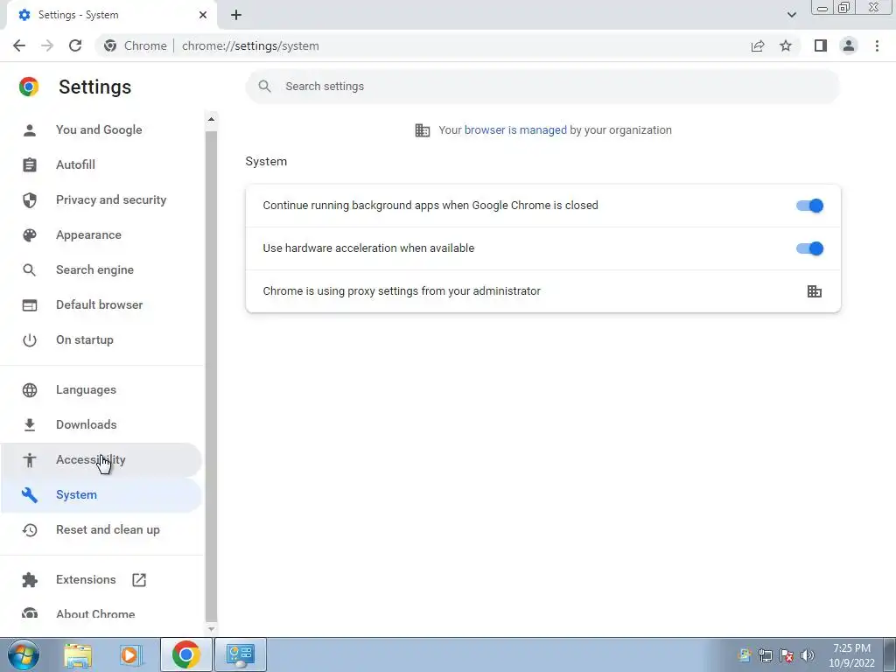Image resolution: width=896 pixels, height=672 pixels.
Task: Click the sidebar scroll down arrow
Action: [211, 628]
